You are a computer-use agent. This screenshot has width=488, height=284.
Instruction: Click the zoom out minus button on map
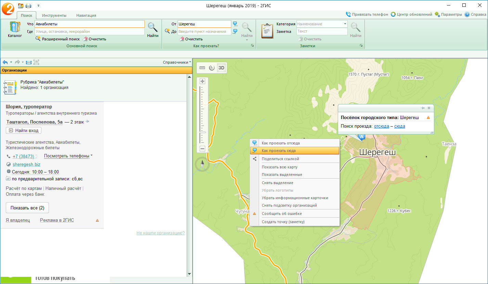pyautogui.click(x=202, y=149)
